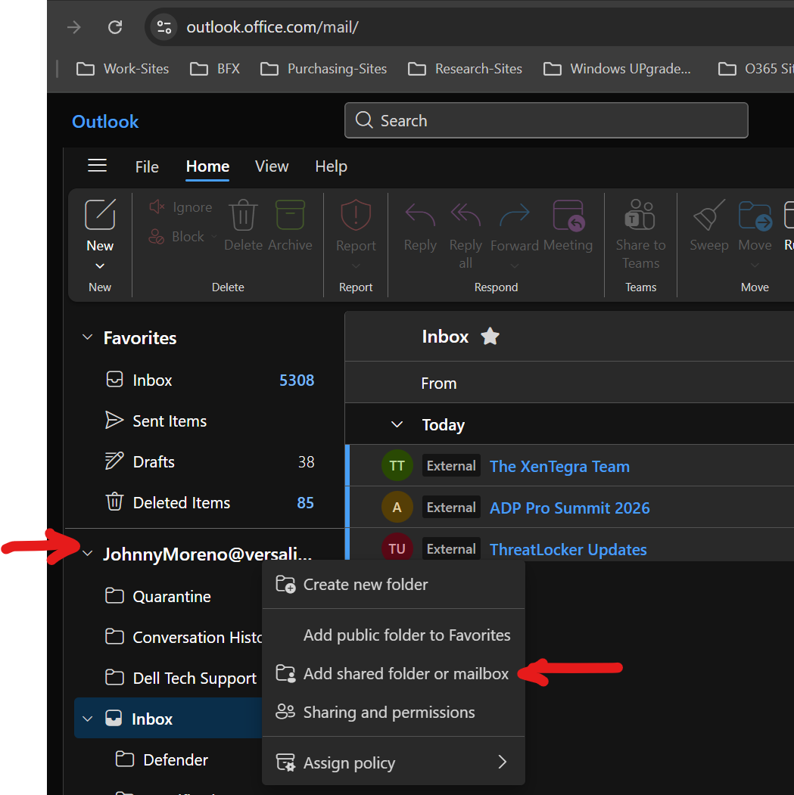Open the TU avatar for ThreatLocker Updates
Image resolution: width=794 pixels, height=795 pixels.
point(397,548)
